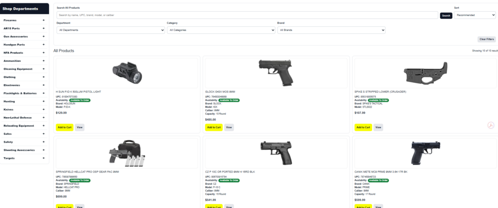Click the dark Search button

(446, 16)
